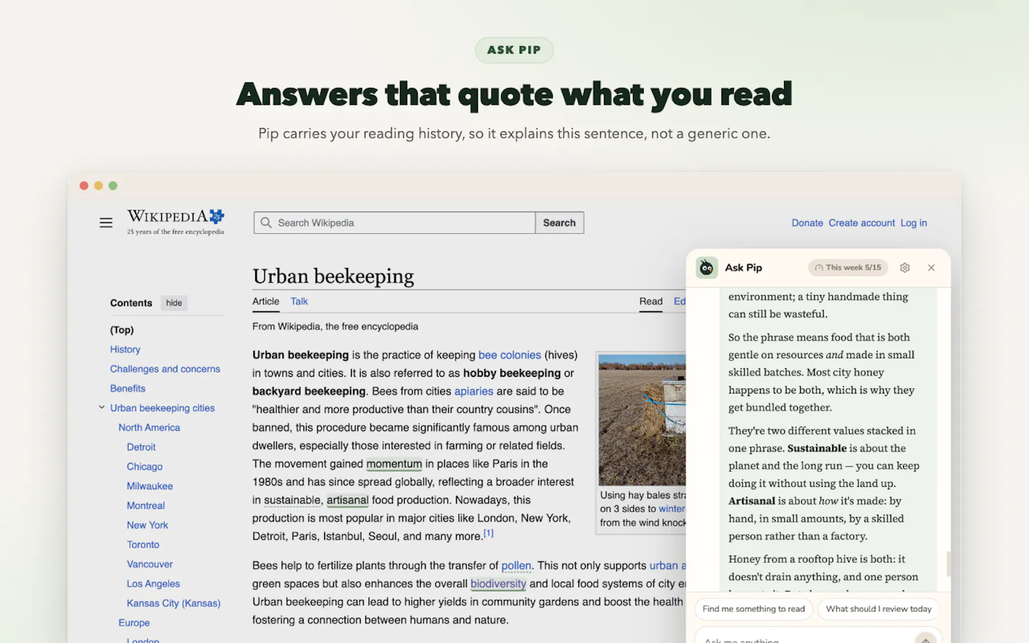1029x643 pixels.
Task: Focus the Search Wikipedia field
Action: click(x=394, y=222)
